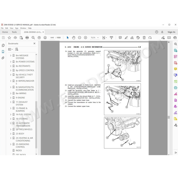This screenshot has width=178, height=178.
Task: Expand 14-FUEL SYSTEM bookmark
Action: [x=11, y=114]
